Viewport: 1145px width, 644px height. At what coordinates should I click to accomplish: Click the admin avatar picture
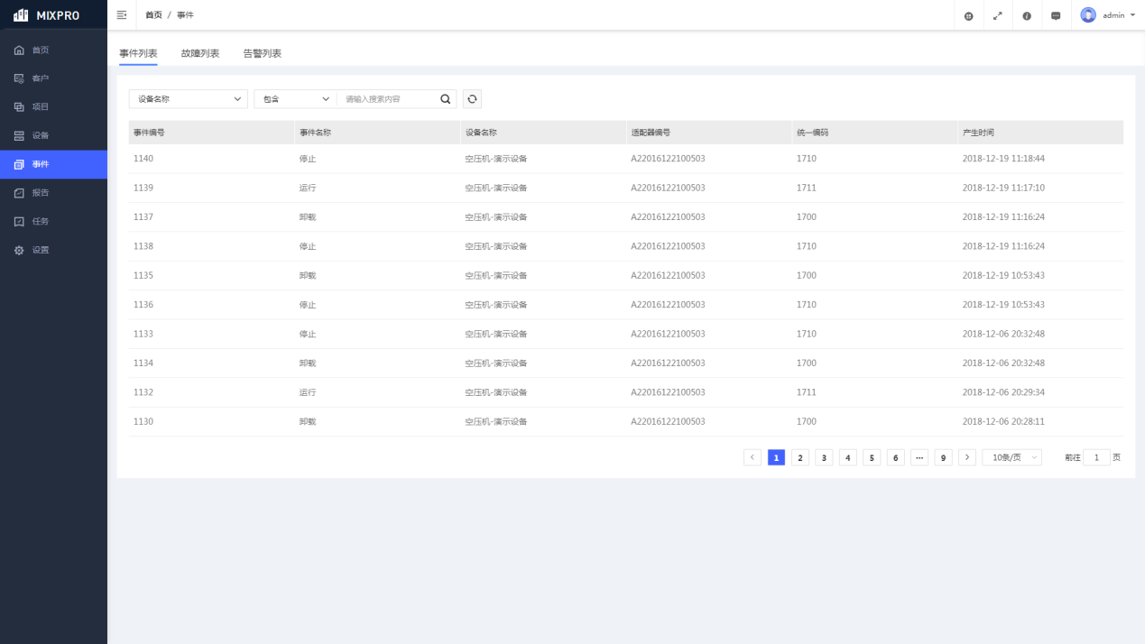[1088, 15]
